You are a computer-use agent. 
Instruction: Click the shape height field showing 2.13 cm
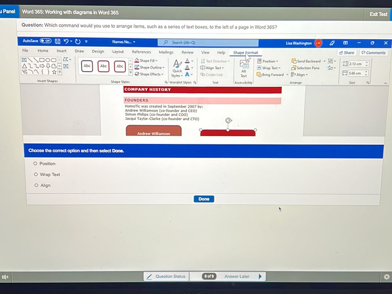click(355, 64)
